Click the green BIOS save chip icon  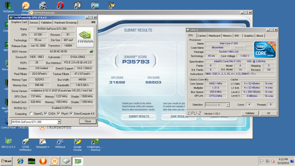tap(91, 51)
